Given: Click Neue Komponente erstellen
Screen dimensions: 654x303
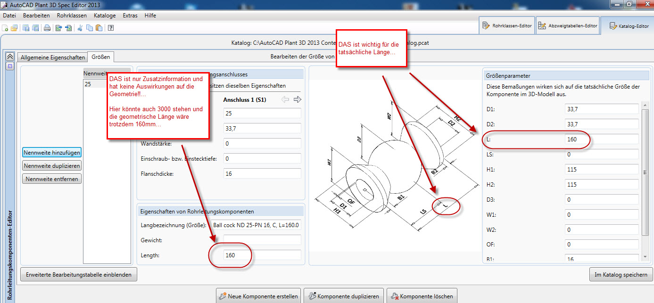Looking at the screenshot, I should coord(258,296).
